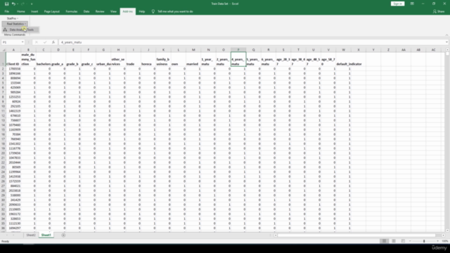Undo the last action
The width and height of the screenshot is (450, 253).
[13, 4]
